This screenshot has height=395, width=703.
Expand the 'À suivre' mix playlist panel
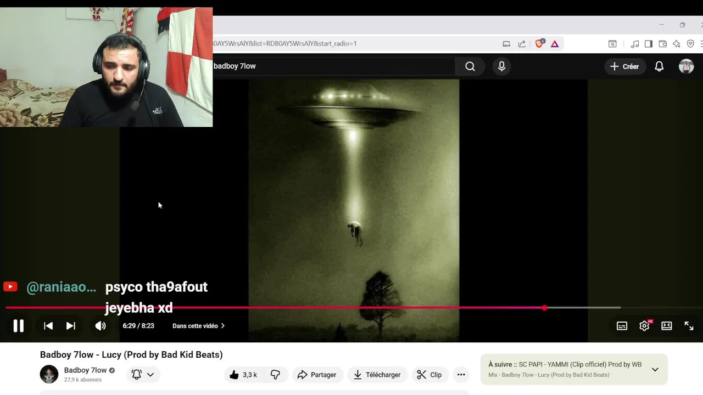655,370
